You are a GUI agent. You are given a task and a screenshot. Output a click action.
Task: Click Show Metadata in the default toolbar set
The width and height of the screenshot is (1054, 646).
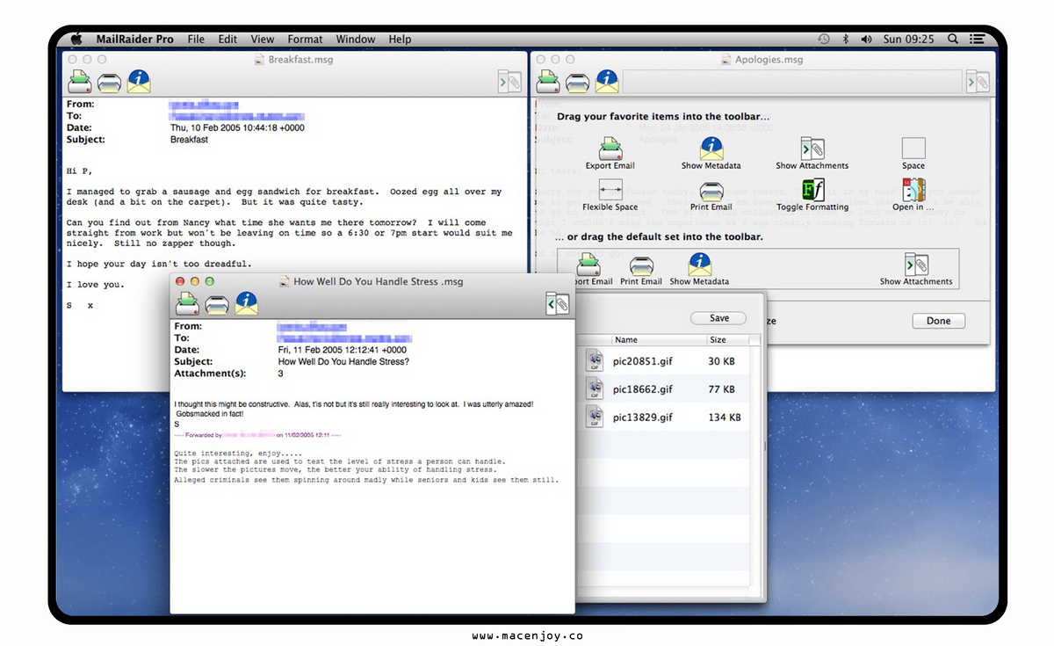[x=699, y=269]
